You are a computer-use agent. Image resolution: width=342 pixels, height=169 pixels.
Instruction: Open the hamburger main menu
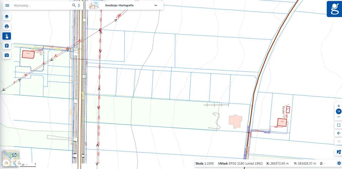click(7, 5)
